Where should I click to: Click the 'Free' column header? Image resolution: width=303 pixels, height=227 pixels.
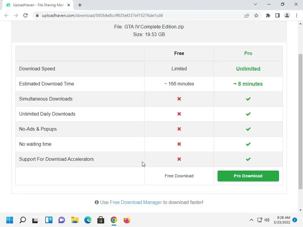click(179, 53)
